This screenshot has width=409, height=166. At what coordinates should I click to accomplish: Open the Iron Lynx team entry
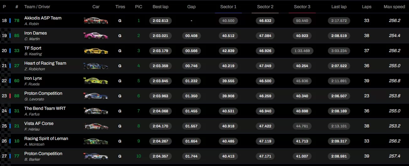point(33,78)
